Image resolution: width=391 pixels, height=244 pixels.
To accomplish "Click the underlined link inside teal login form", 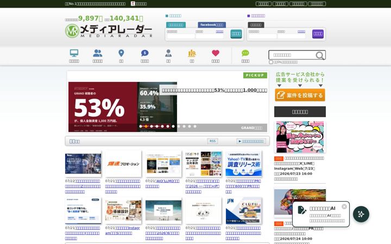I will tap(219, 31).
